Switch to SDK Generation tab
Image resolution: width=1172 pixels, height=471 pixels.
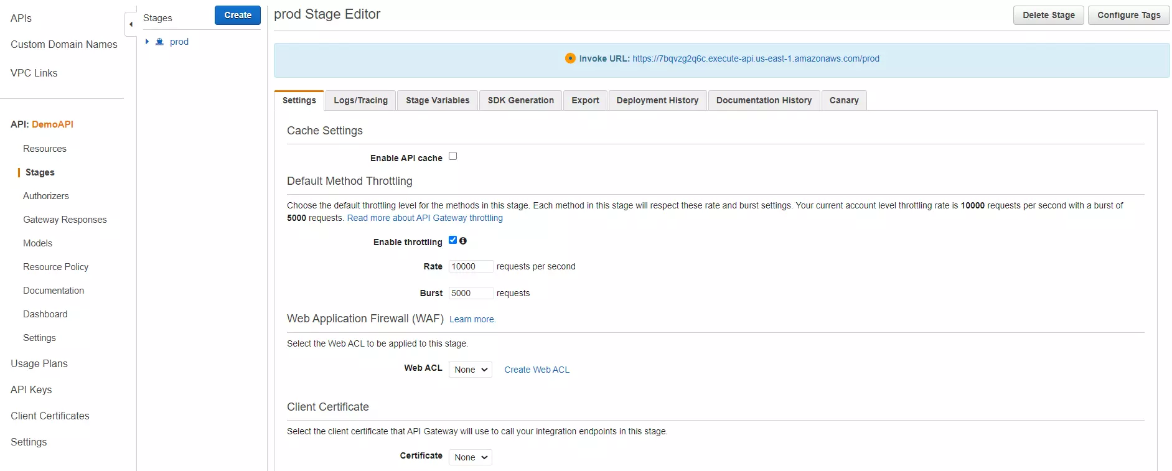521,101
